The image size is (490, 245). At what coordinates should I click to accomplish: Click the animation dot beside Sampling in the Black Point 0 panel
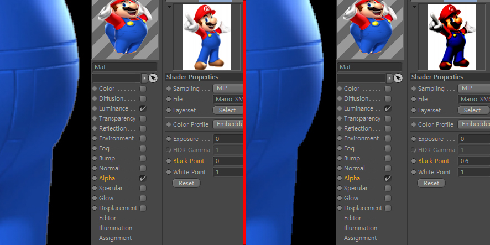point(169,88)
